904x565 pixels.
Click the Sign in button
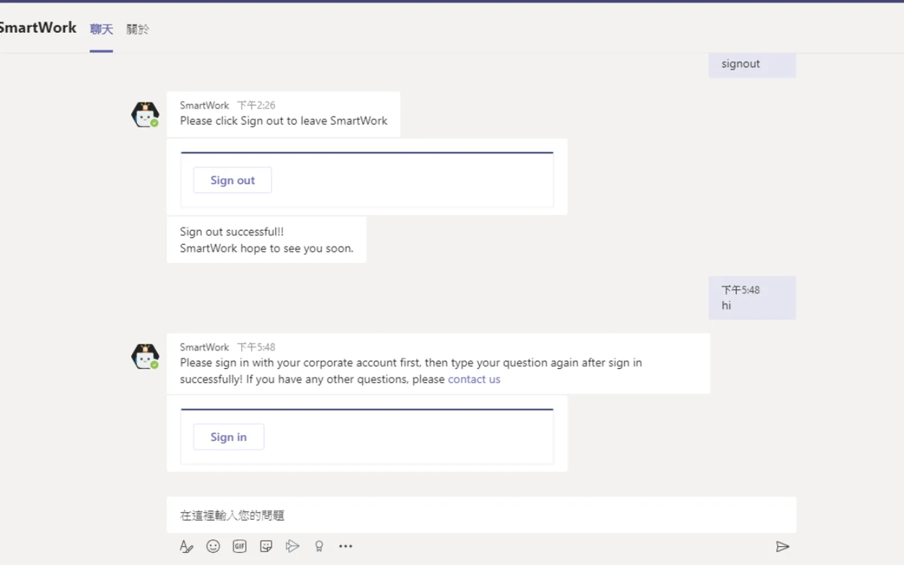(228, 437)
